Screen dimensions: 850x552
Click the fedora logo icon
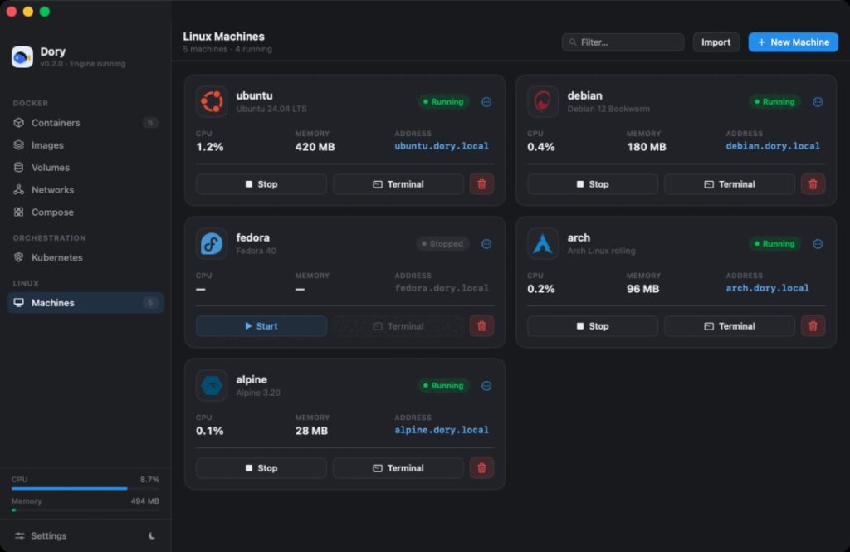point(212,244)
